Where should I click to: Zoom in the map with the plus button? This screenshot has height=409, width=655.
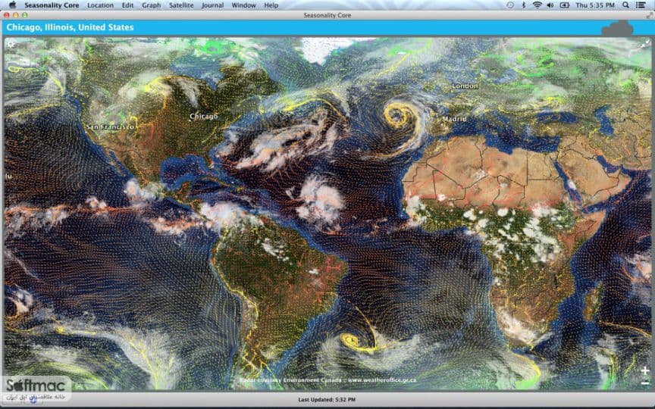pos(645,370)
